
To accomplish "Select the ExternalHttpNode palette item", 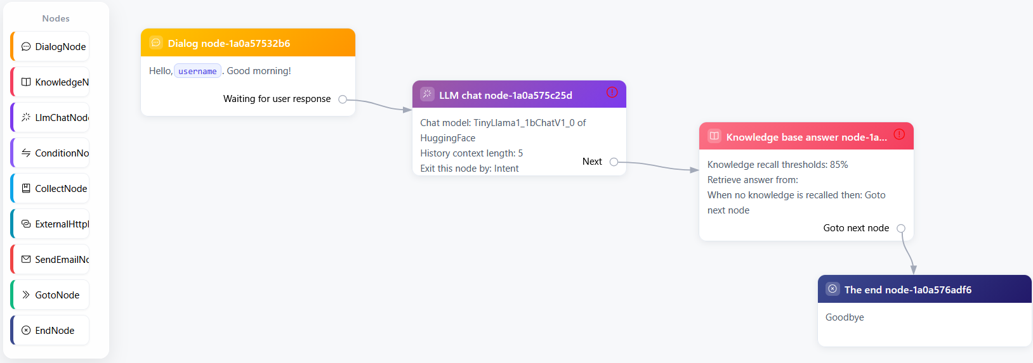I will click(50, 224).
